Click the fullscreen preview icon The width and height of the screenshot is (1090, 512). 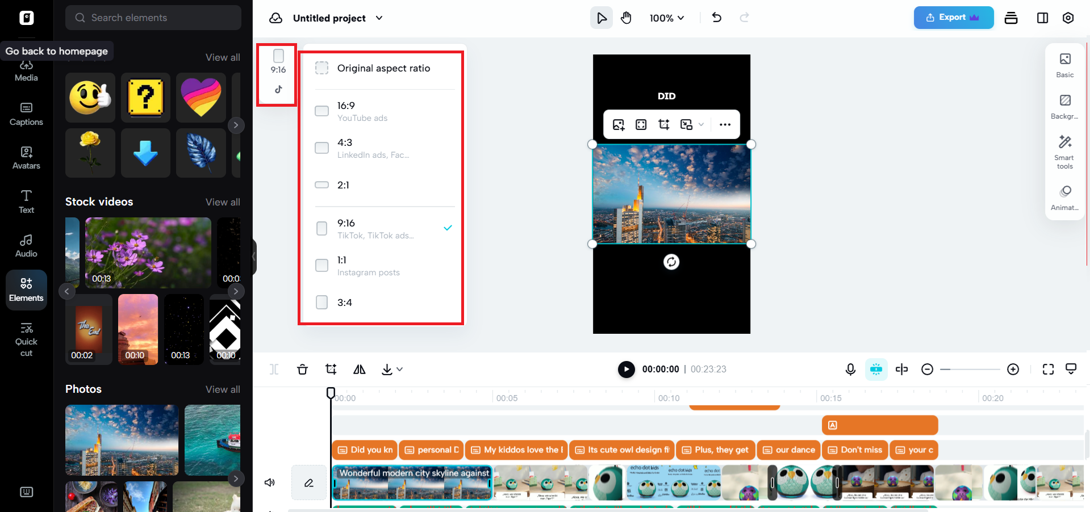pos(1048,370)
